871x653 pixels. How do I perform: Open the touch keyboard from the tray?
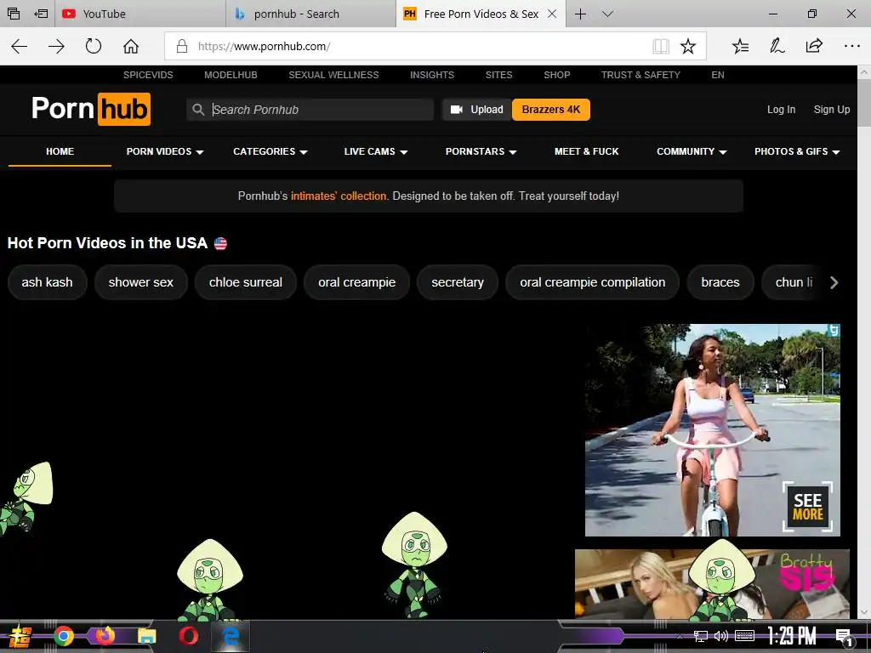744,636
